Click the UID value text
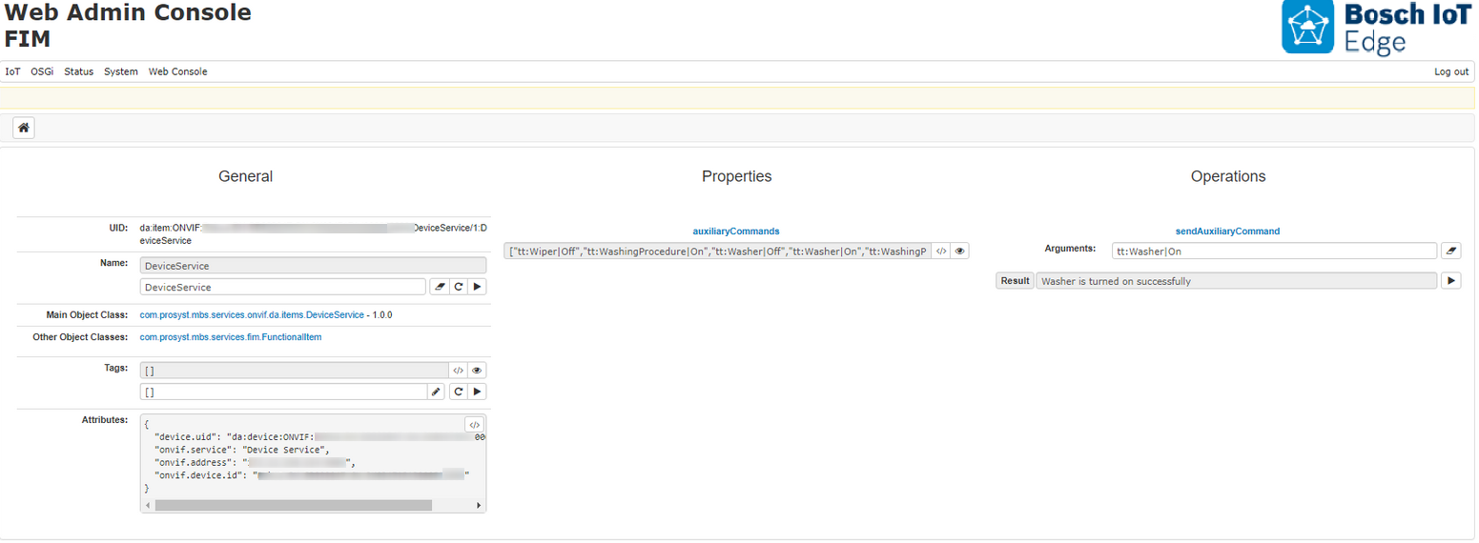This screenshot has width=1479, height=543. pyautogui.click(x=314, y=234)
